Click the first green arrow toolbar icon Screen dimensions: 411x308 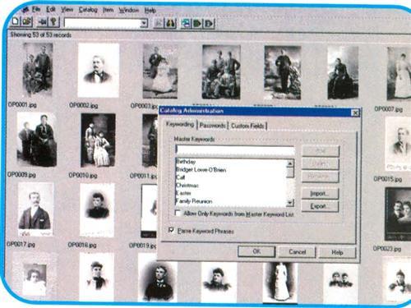click(x=197, y=24)
